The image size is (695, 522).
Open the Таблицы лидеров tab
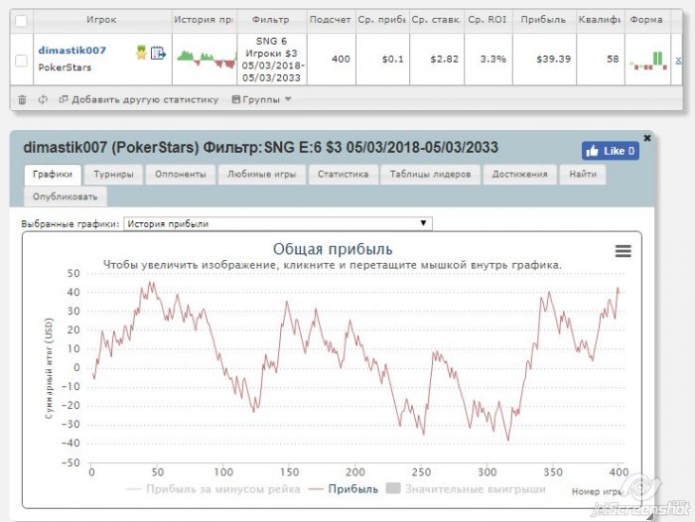click(430, 174)
